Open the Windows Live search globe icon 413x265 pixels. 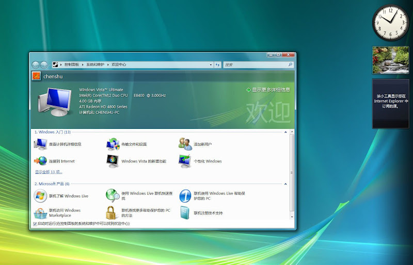click(113, 195)
